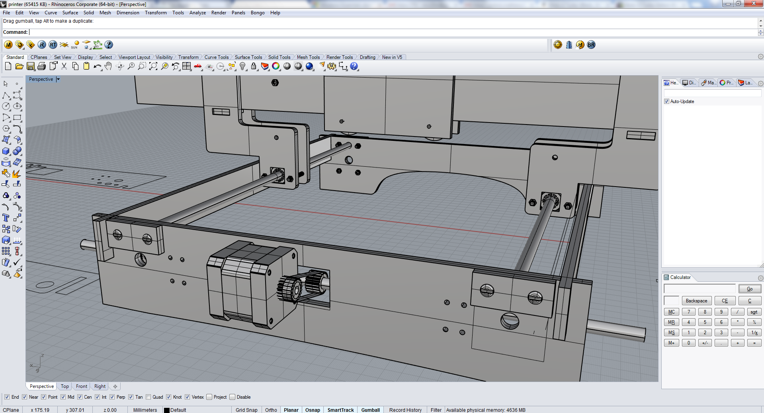Add a new viewport tab with plus
The height and width of the screenshot is (413, 764).
pos(115,386)
